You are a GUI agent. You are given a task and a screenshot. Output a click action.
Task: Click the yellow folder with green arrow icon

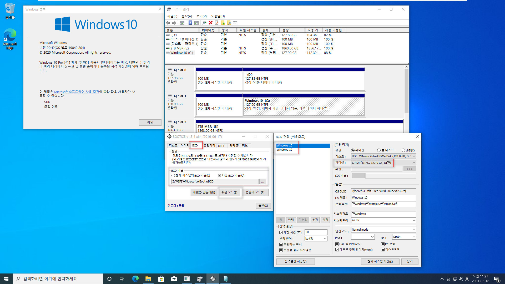pos(223,23)
